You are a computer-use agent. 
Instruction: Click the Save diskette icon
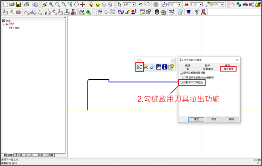[x=19, y=4]
